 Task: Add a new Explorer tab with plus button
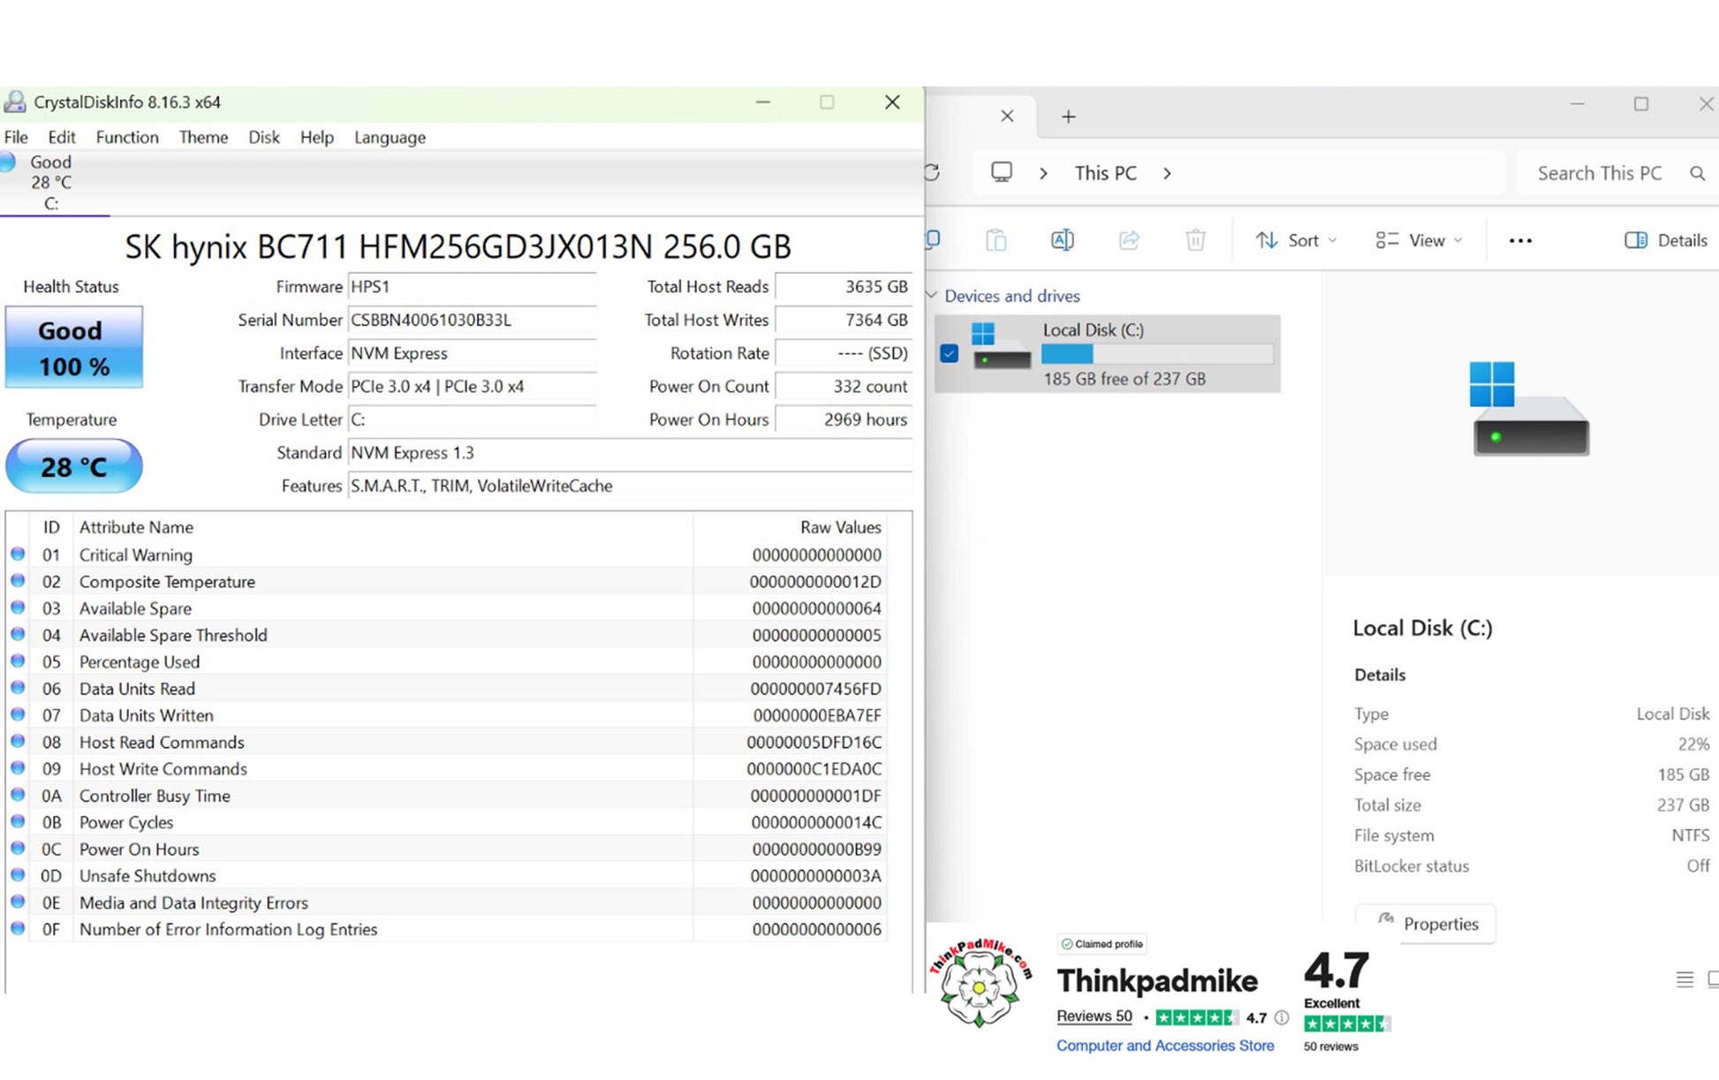click(x=1068, y=117)
